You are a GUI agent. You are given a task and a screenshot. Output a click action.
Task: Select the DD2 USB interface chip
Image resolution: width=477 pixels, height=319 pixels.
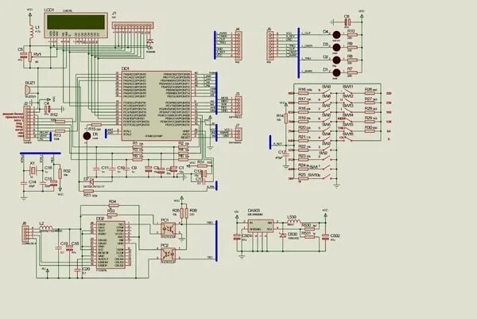[x=111, y=245]
